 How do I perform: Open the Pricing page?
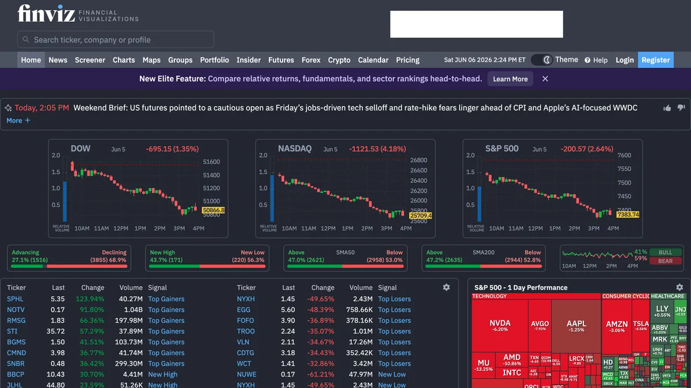point(408,60)
